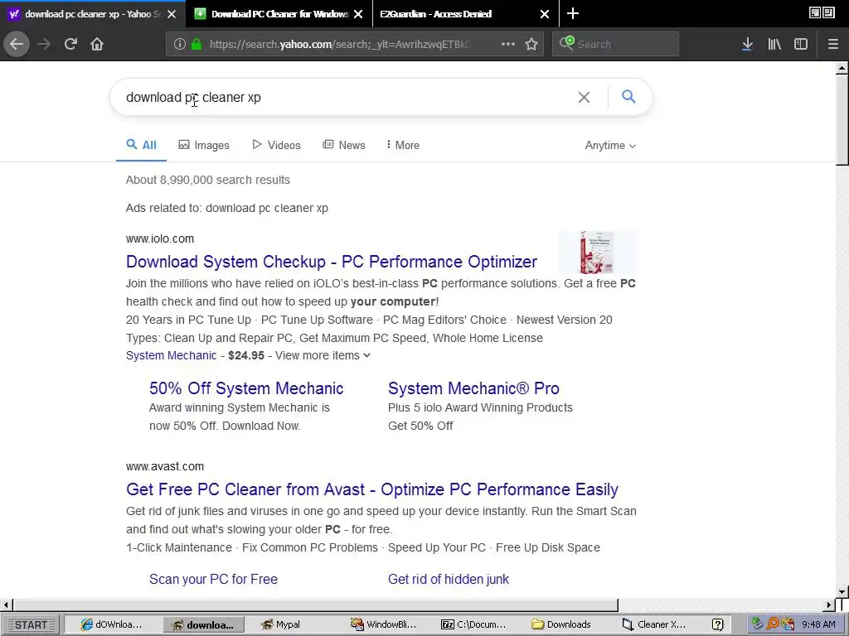Click the iolo product box thumbnail
This screenshot has width=849, height=636.
click(597, 252)
